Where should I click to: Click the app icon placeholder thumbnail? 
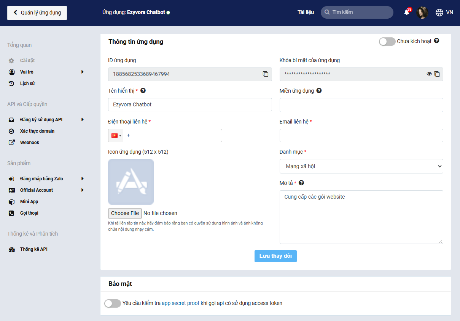(131, 182)
